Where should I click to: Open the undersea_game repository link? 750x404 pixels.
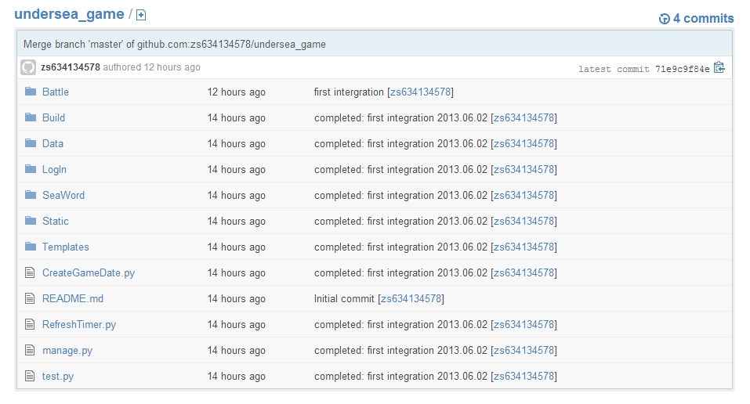[69, 14]
